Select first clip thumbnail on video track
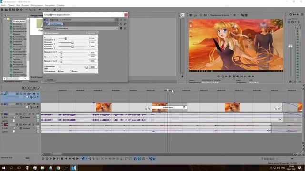The width and height of the screenshot is (305, 171). point(103,107)
